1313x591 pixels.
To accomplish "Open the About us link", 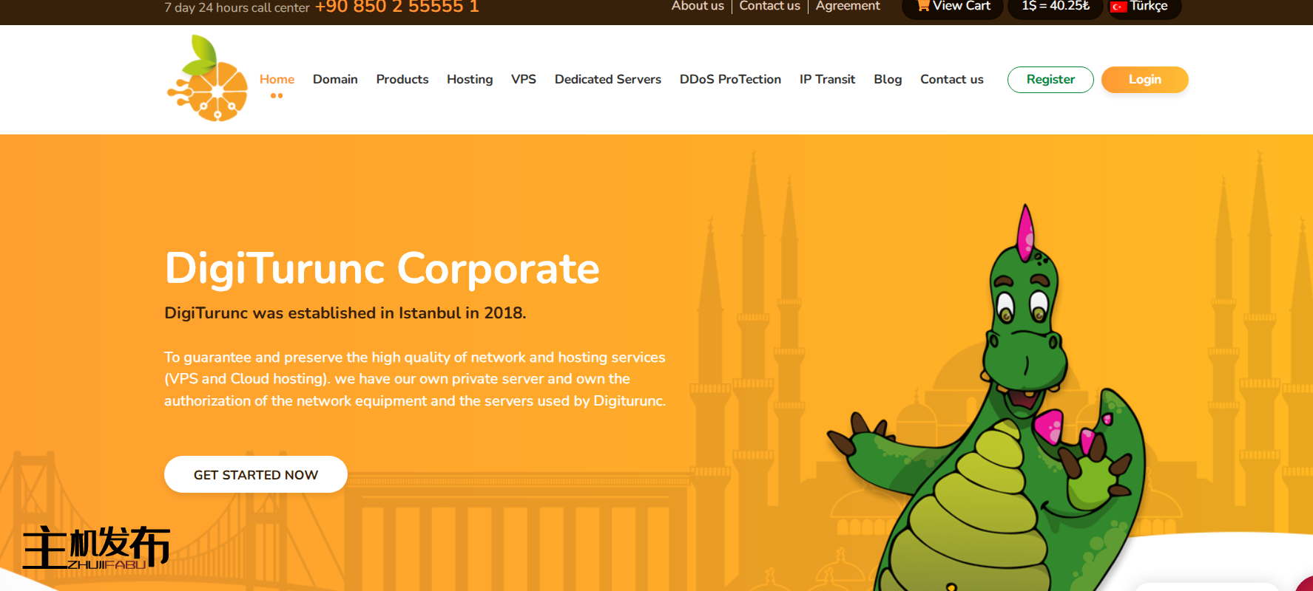I will (x=698, y=6).
